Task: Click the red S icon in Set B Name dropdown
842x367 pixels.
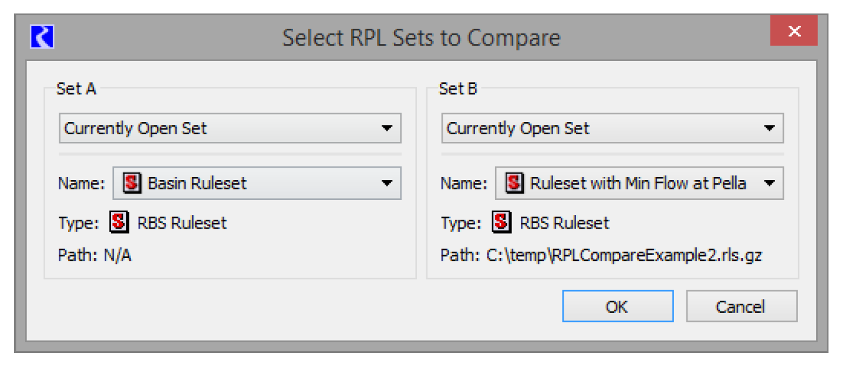Action: [x=514, y=183]
